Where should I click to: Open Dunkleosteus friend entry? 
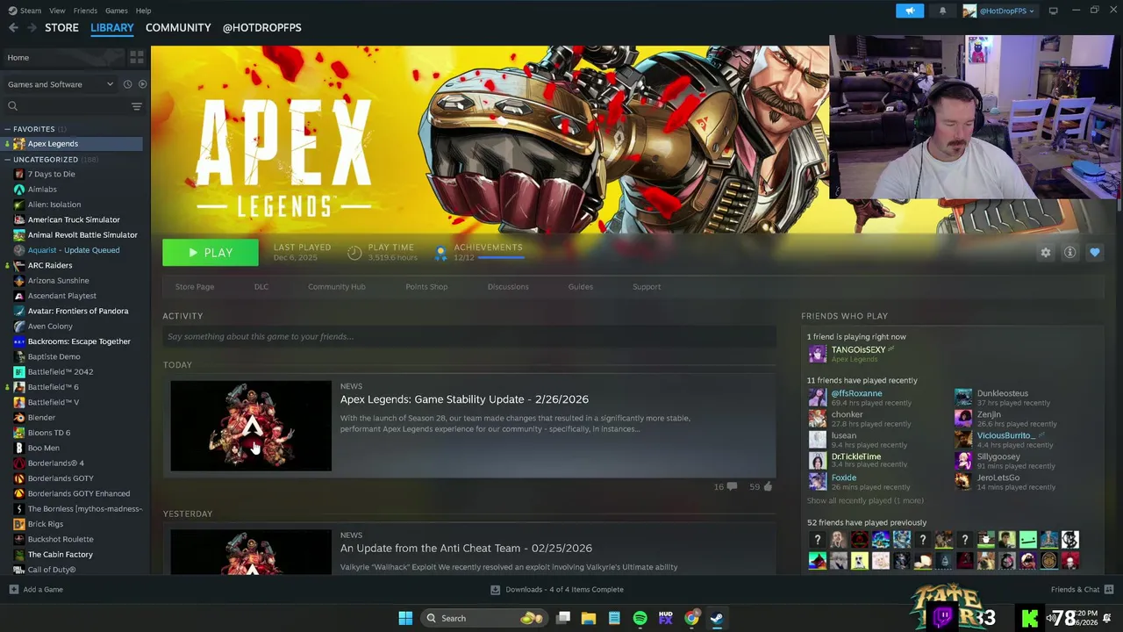pyautogui.click(x=1002, y=393)
